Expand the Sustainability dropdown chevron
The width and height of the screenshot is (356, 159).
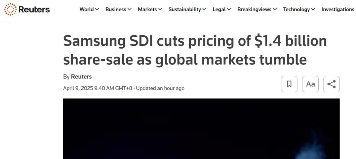click(204, 9)
